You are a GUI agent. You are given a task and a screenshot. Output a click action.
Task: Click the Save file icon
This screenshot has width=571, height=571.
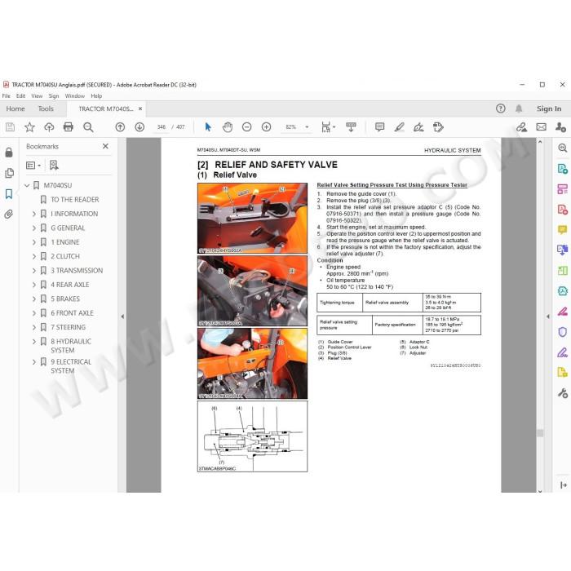pyautogui.click(x=10, y=127)
